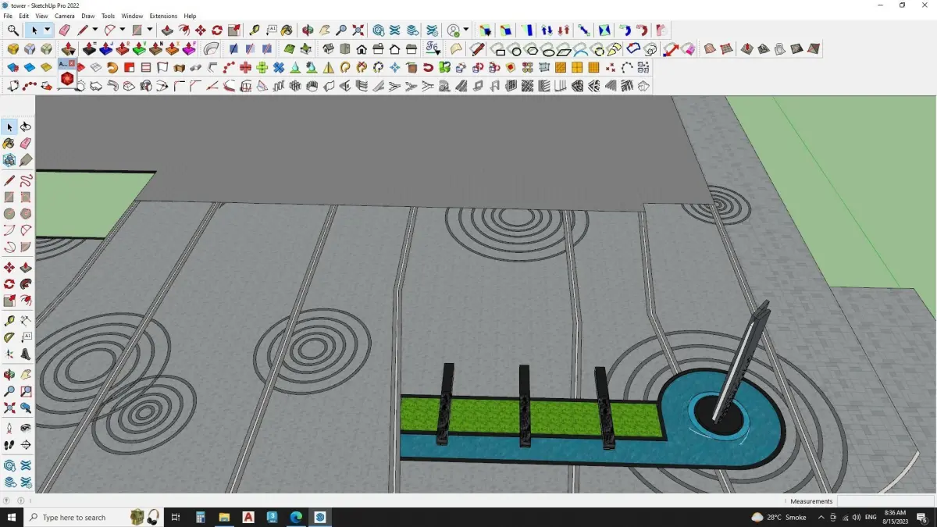Choose Normal Push Pull (N) icon
The width and height of the screenshot is (937, 527).
tap(155, 48)
